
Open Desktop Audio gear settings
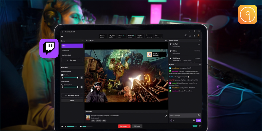point(82,87)
